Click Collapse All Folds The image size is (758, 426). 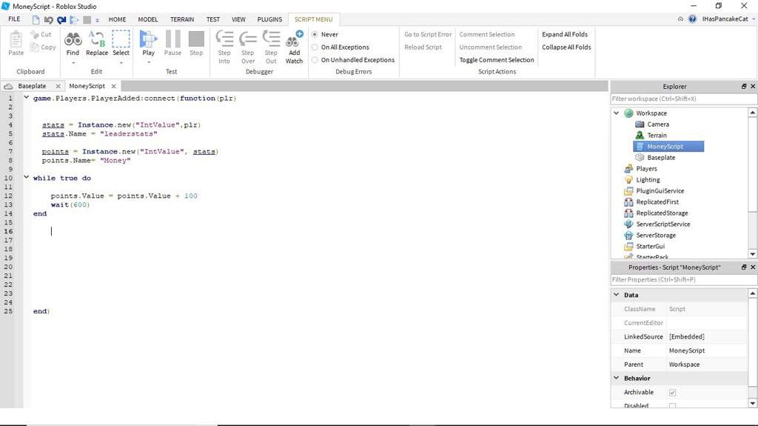(x=566, y=47)
